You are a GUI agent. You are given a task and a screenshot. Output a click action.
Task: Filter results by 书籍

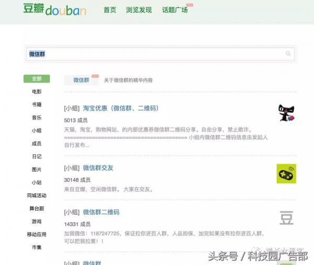(x=37, y=105)
